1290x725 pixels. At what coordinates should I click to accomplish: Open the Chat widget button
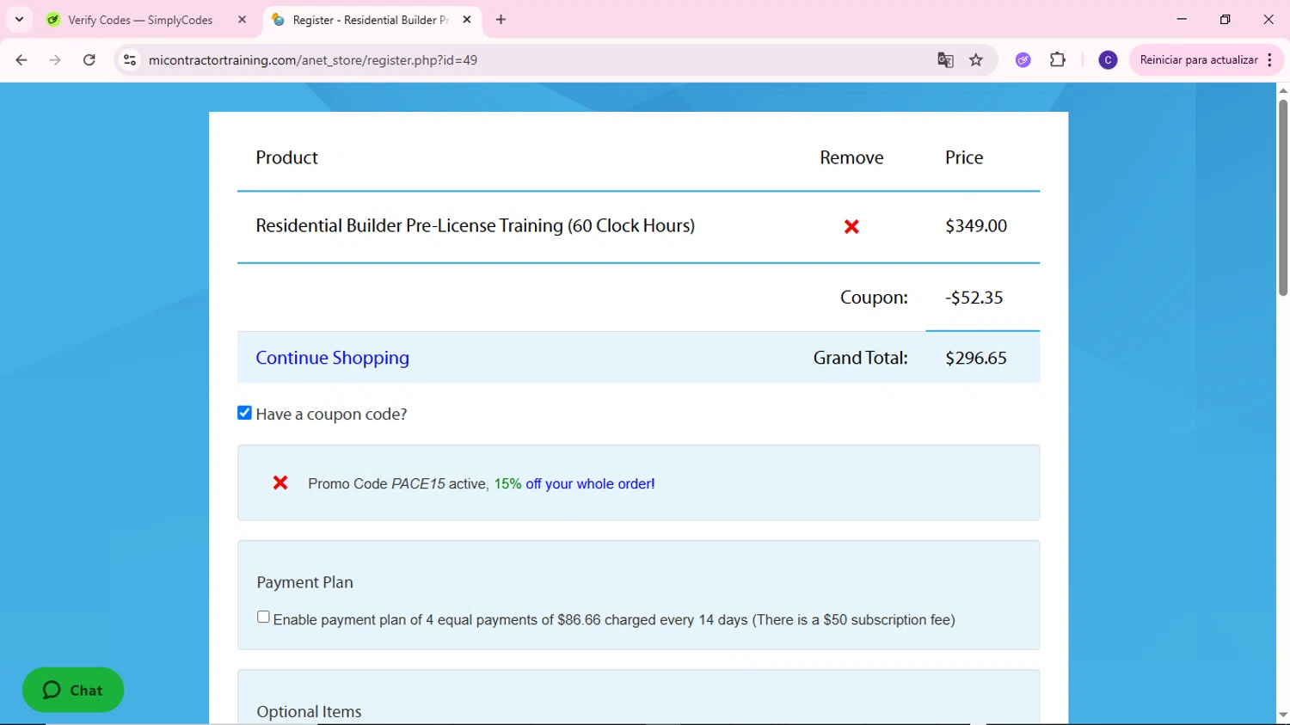point(73,690)
